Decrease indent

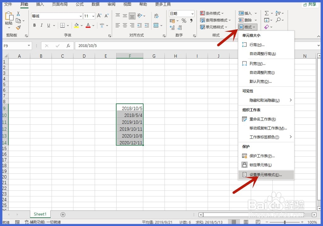click(x=139, y=25)
